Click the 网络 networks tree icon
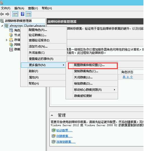 pyautogui.click(x=11, y=44)
